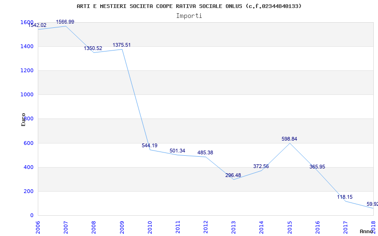This screenshot has width=378, height=236.
Task: Click the data label 1375.51
Action: (x=121, y=45)
